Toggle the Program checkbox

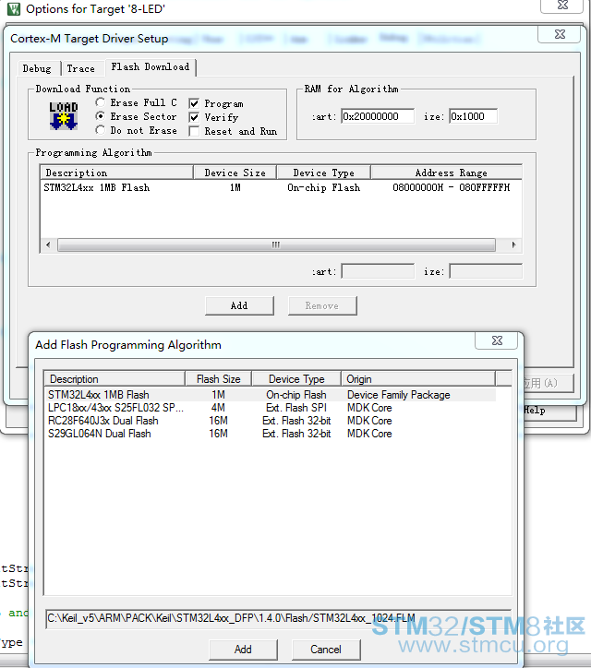194,103
